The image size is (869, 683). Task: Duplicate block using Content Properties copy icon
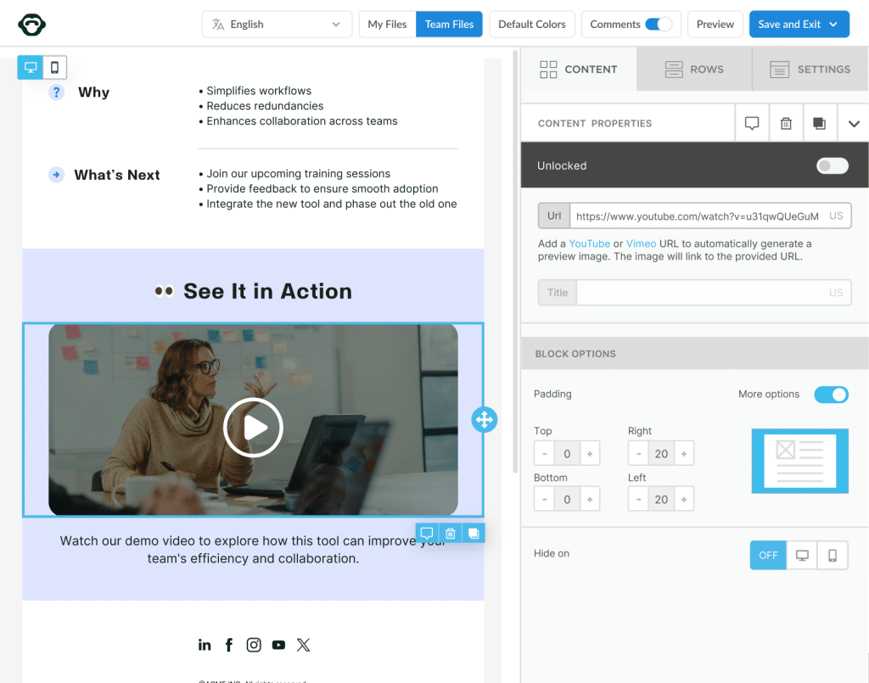[820, 123]
